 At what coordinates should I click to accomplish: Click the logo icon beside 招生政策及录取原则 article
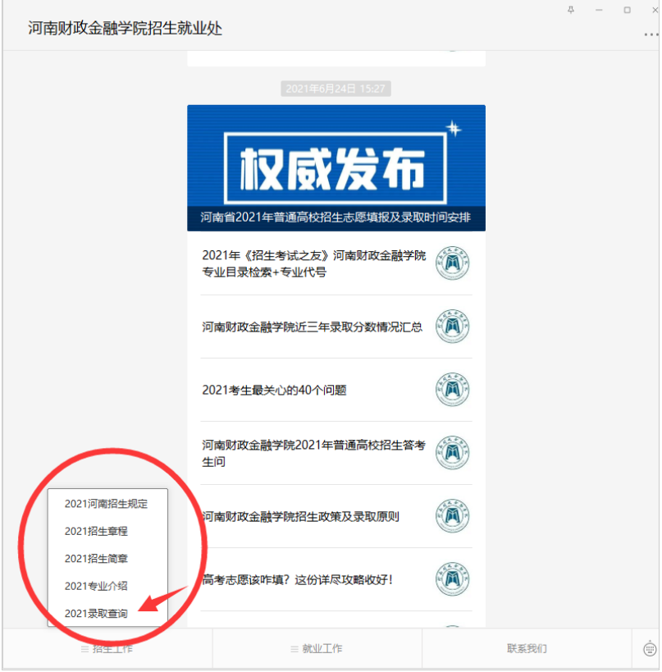(452, 516)
